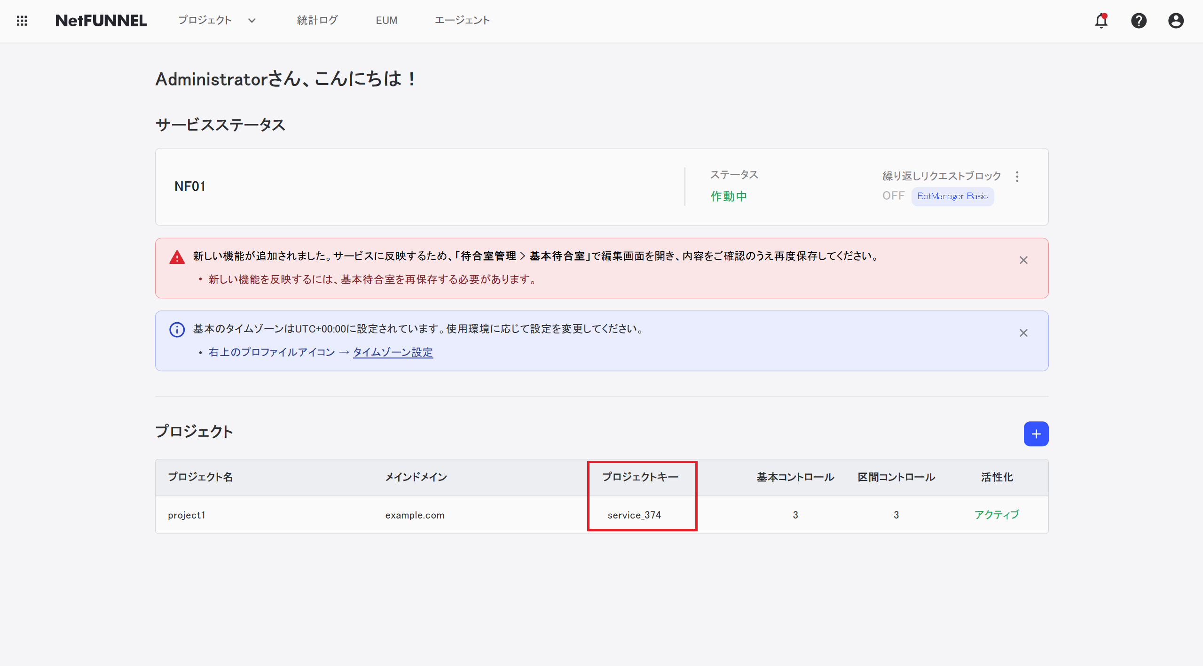This screenshot has width=1203, height=666.
Task: Expand the プロジェクト dropdown chevron
Action: tap(252, 21)
